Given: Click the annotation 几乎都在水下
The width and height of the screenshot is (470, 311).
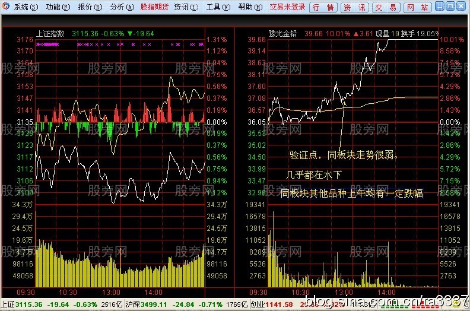Looking at the screenshot, I should point(313,174).
